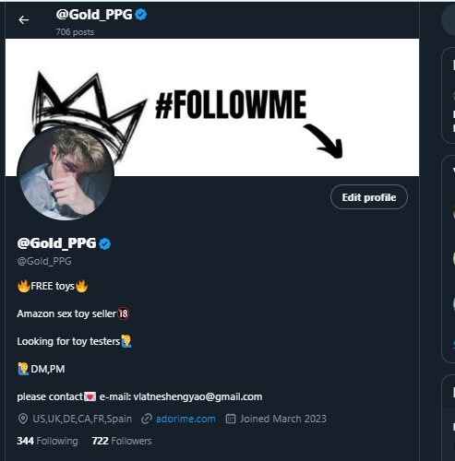Click verified badge beside profile name

(105, 243)
